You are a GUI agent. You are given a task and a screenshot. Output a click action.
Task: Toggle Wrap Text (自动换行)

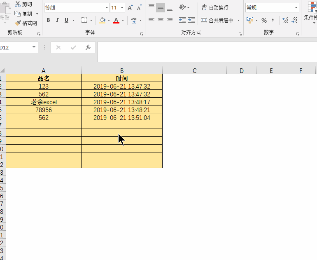pyautogui.click(x=215, y=8)
